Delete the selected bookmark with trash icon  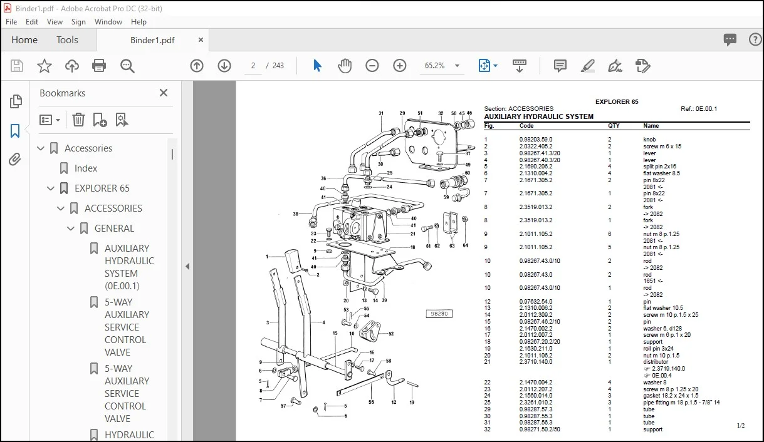click(x=78, y=120)
